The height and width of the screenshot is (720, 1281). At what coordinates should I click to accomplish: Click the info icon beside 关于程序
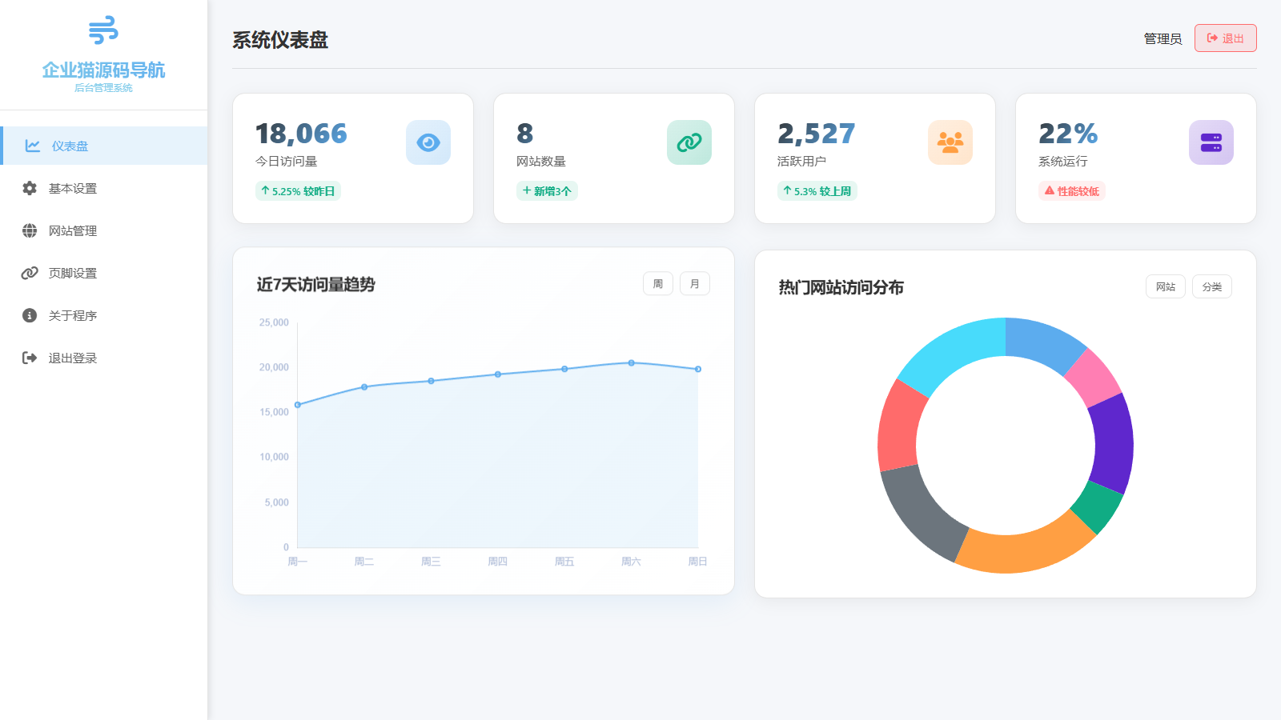coord(30,315)
